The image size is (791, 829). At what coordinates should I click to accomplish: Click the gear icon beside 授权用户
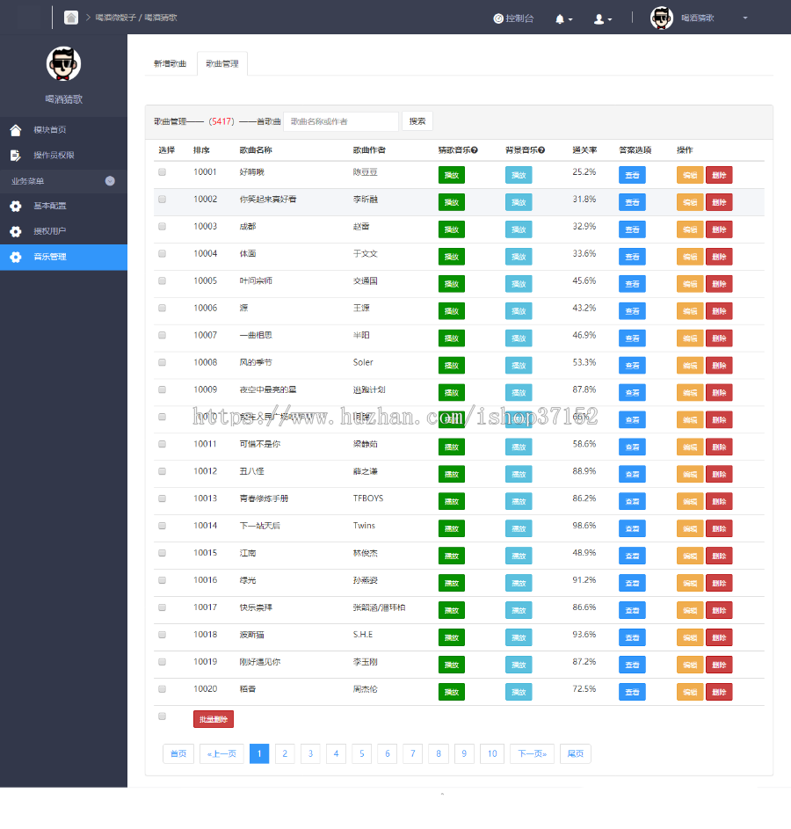coord(15,232)
